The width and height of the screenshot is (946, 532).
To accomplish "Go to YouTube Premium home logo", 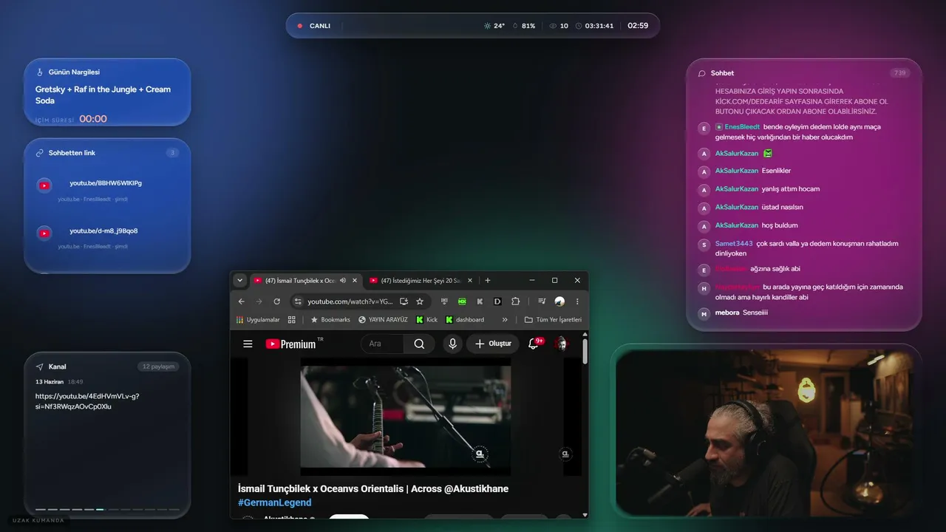I will click(x=291, y=344).
